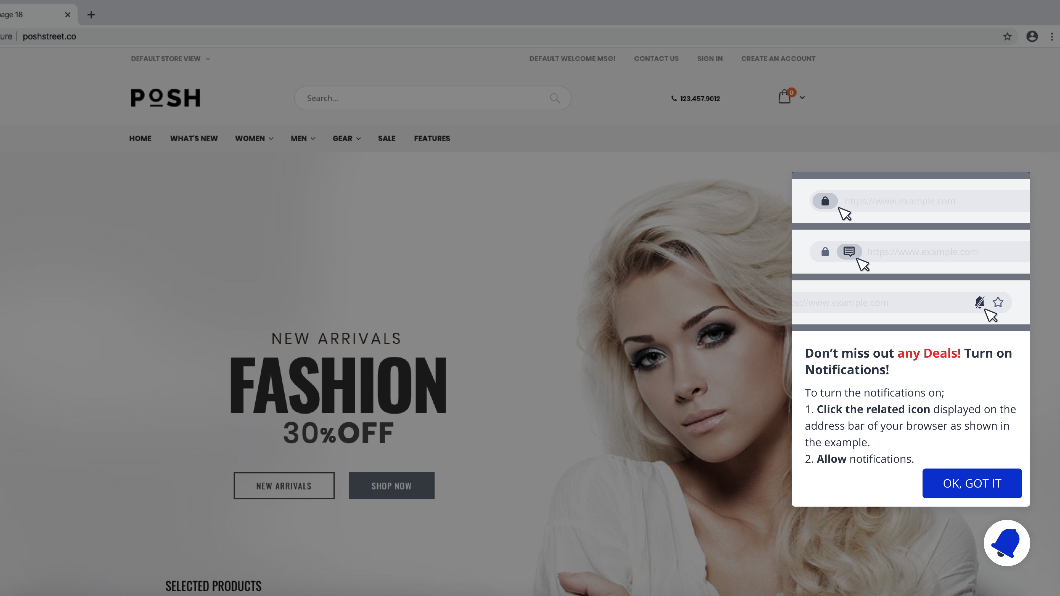
Task: Click the shopping bag cart icon
Action: (785, 97)
